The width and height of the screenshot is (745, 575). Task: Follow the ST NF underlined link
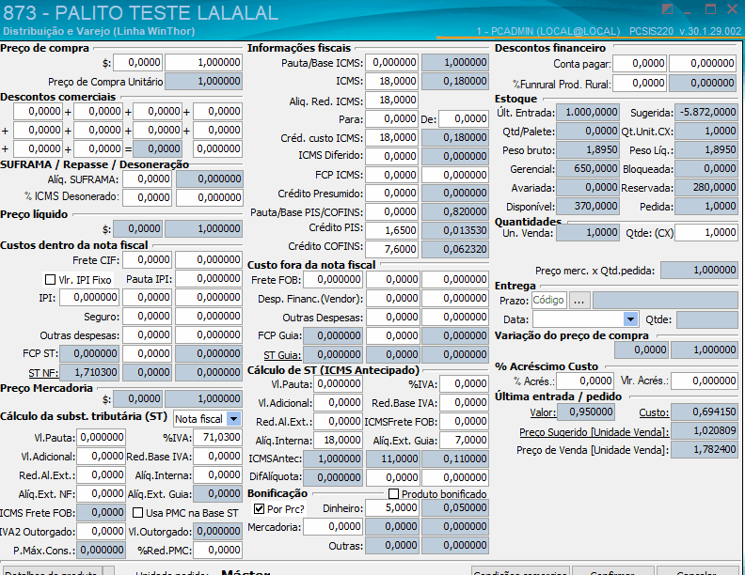(43, 373)
